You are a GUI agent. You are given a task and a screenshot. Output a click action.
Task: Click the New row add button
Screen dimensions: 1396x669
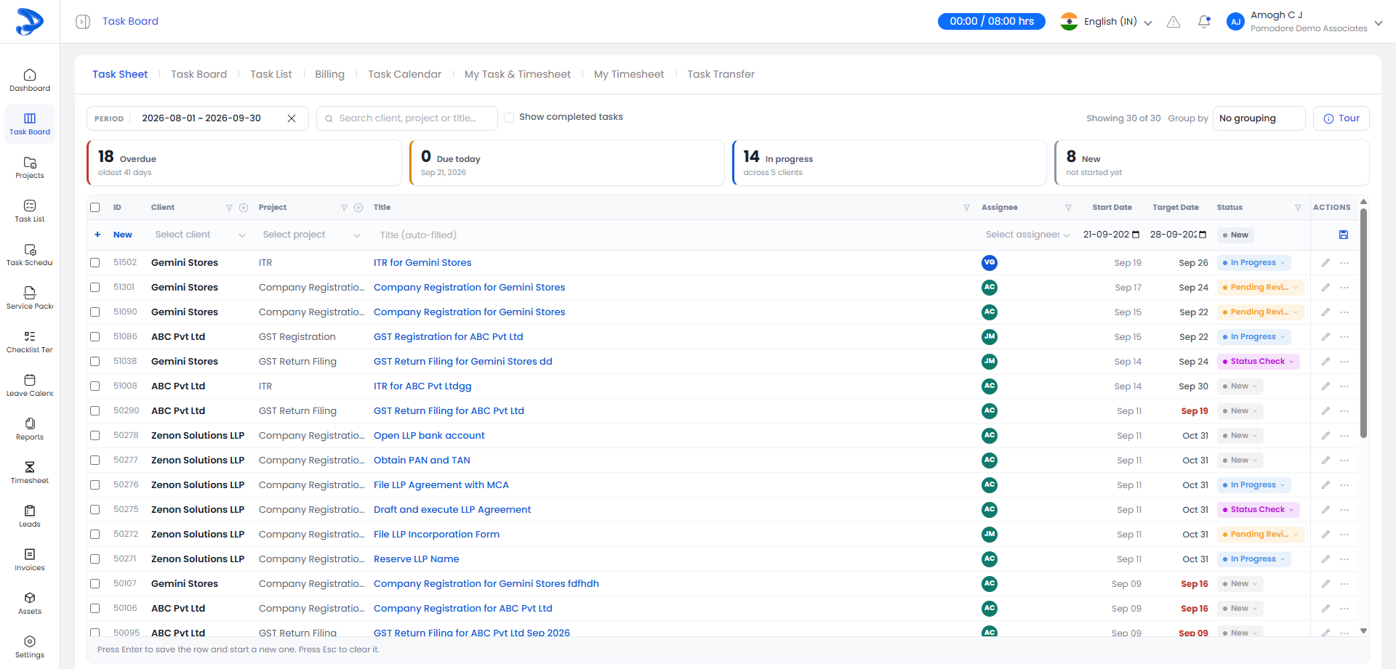coord(113,235)
